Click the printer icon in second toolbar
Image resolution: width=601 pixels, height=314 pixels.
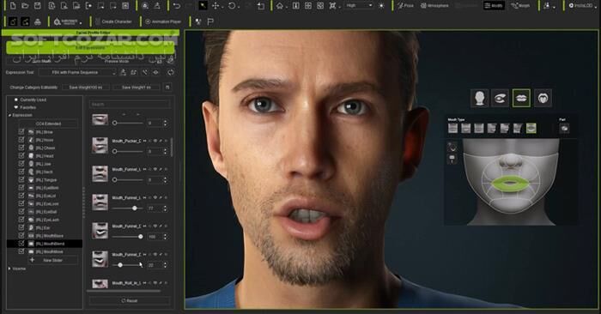point(38,21)
